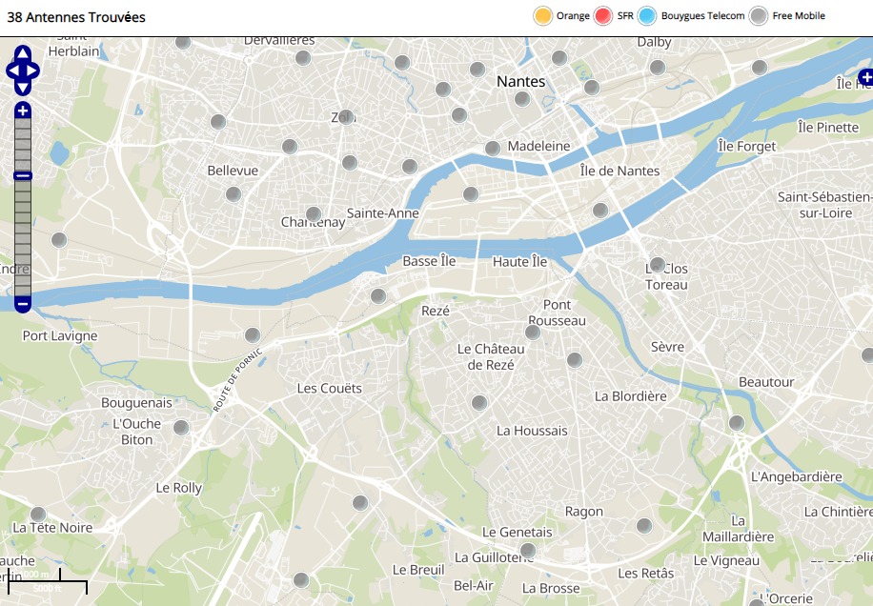Pan the map left with the arrow
The image size is (873, 606).
coord(11,70)
